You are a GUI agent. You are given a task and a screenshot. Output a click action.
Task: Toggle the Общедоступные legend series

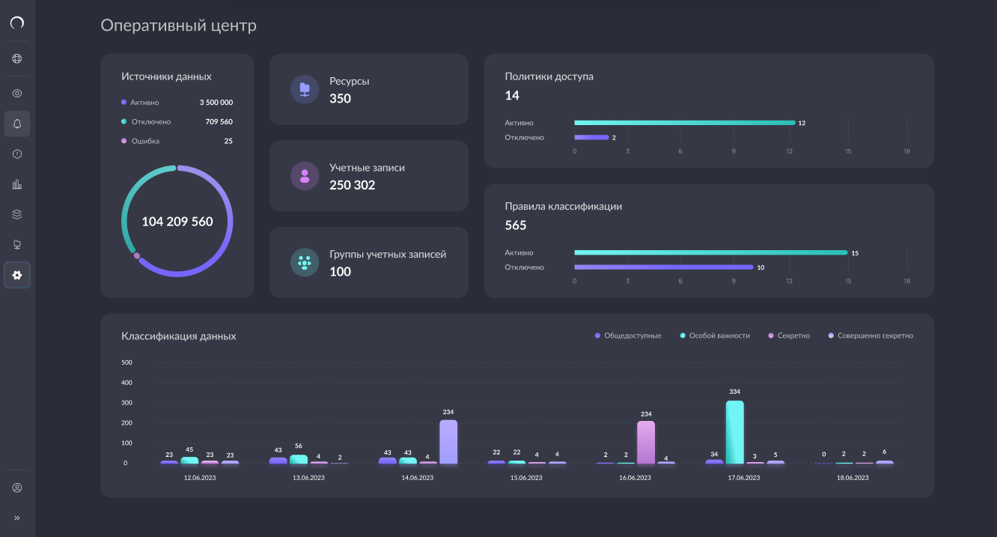click(628, 336)
